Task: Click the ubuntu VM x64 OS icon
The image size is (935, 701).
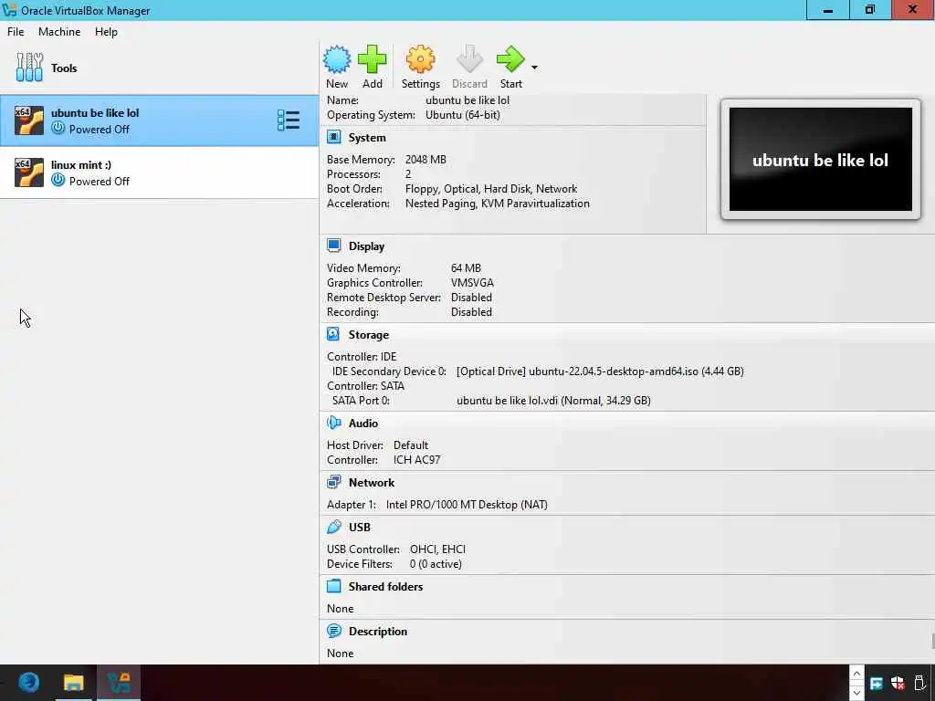Action: point(28,120)
